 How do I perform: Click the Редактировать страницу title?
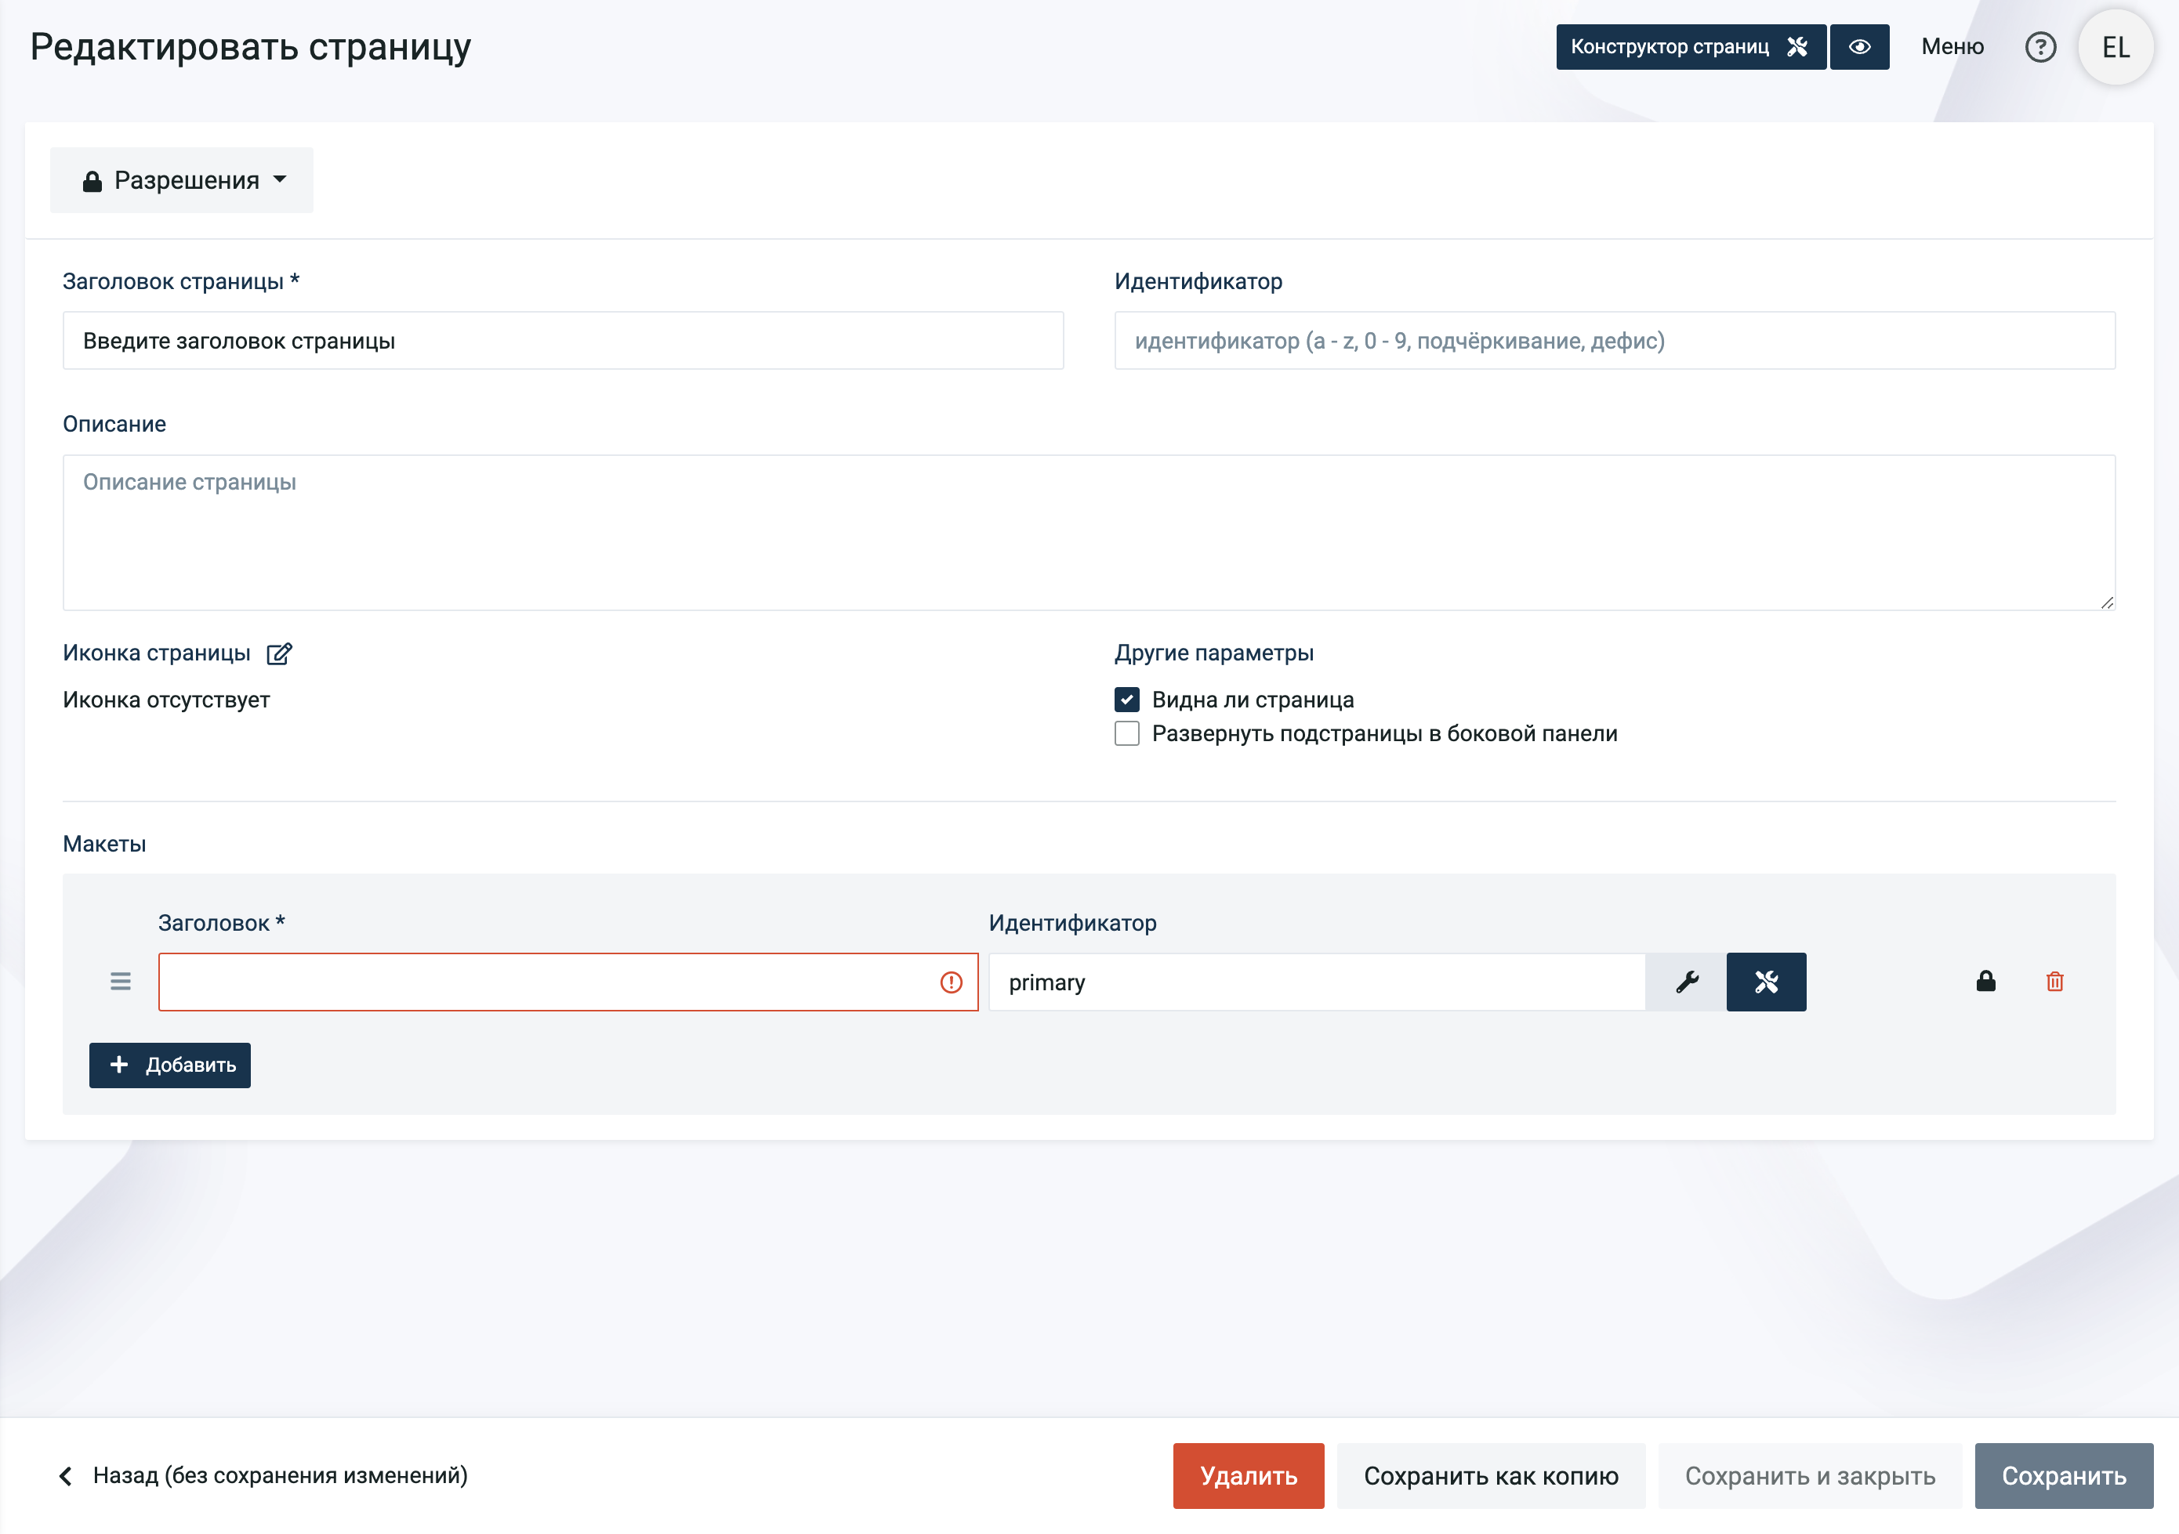251,46
